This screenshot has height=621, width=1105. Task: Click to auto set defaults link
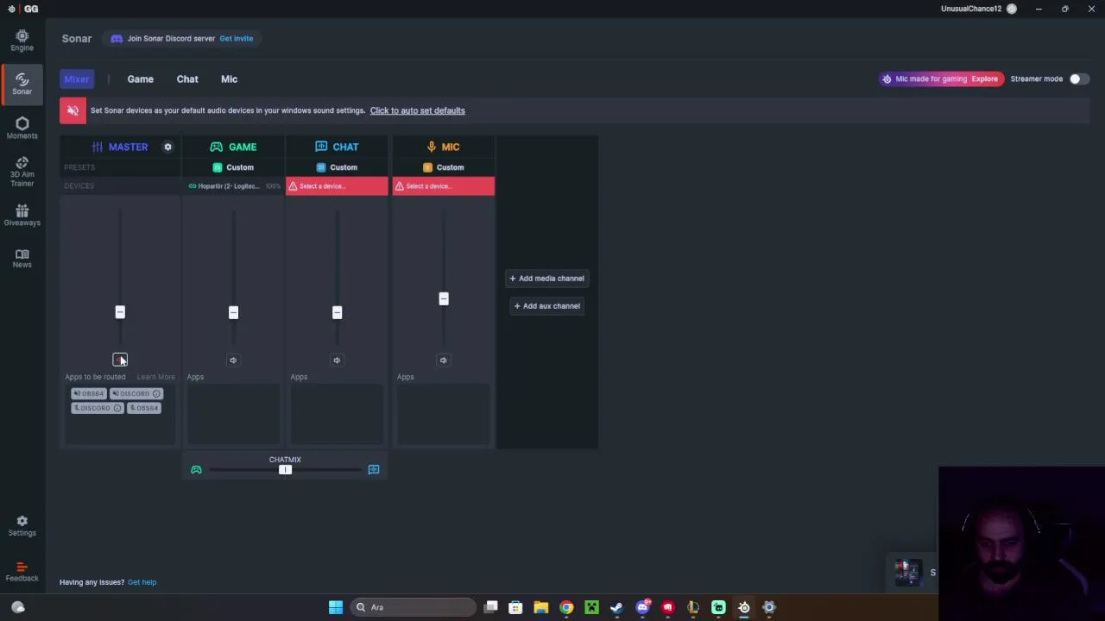417,110
